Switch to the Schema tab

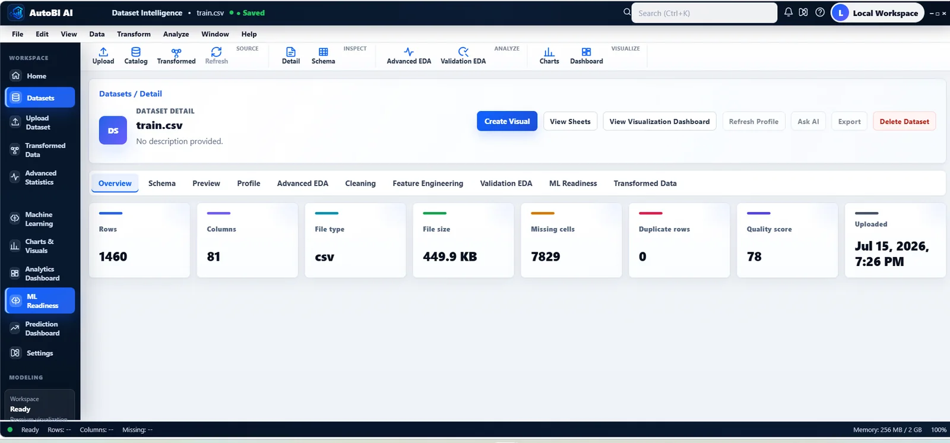(x=162, y=183)
